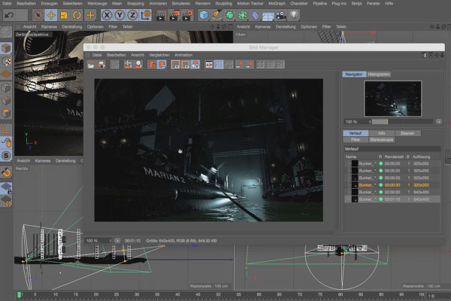Open Kameras menu of perspective viewport
This screenshot has height=301, width=451.
[x=49, y=26]
